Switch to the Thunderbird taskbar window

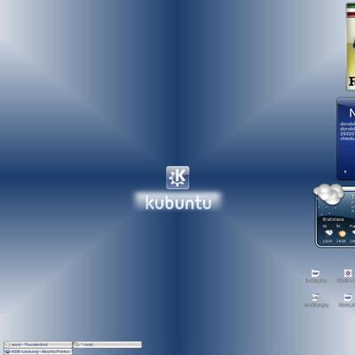point(38,344)
